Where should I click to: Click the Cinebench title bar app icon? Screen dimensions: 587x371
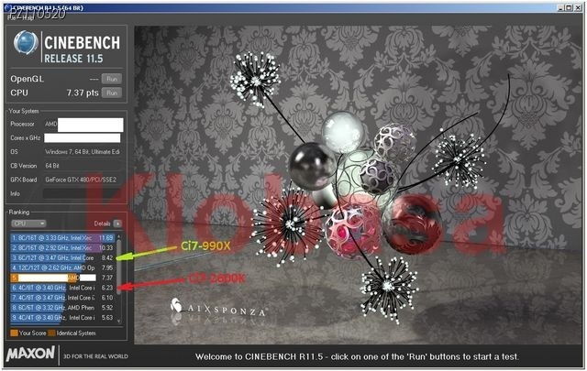pyautogui.click(x=7, y=8)
